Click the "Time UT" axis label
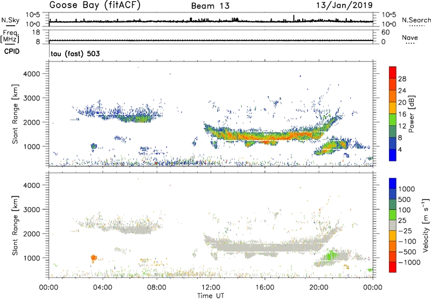The image size is (431, 299). click(211, 296)
